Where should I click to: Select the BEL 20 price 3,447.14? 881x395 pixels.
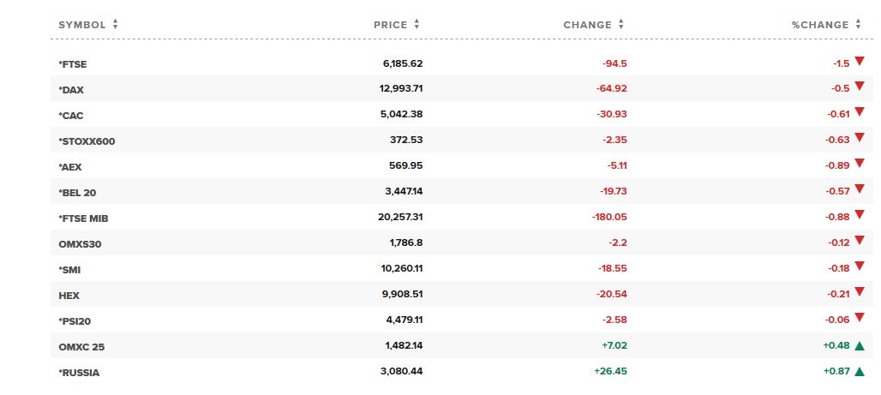click(x=404, y=191)
